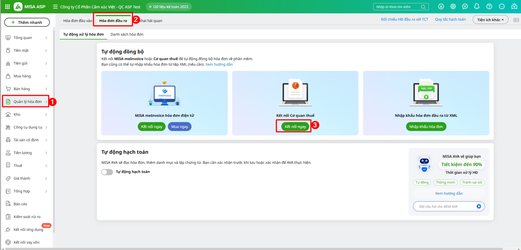Select the Hóa đơn đầu vào tab
521x250 pixels.
pyautogui.click(x=77, y=21)
